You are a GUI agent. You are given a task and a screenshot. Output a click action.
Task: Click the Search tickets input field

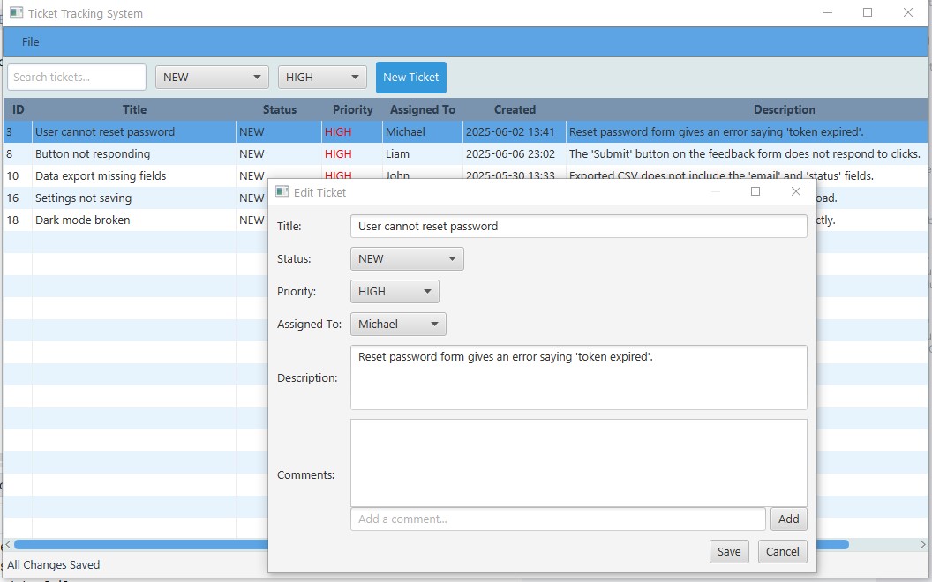[x=77, y=78]
